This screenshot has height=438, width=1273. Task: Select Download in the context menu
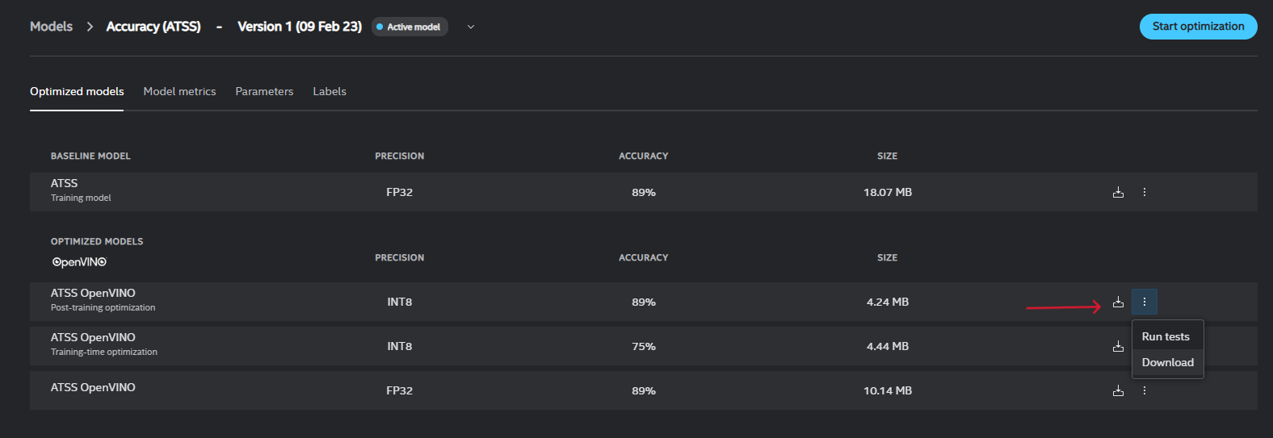[x=1167, y=362]
